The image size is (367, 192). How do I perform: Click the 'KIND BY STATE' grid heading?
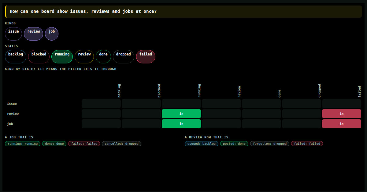(61, 69)
